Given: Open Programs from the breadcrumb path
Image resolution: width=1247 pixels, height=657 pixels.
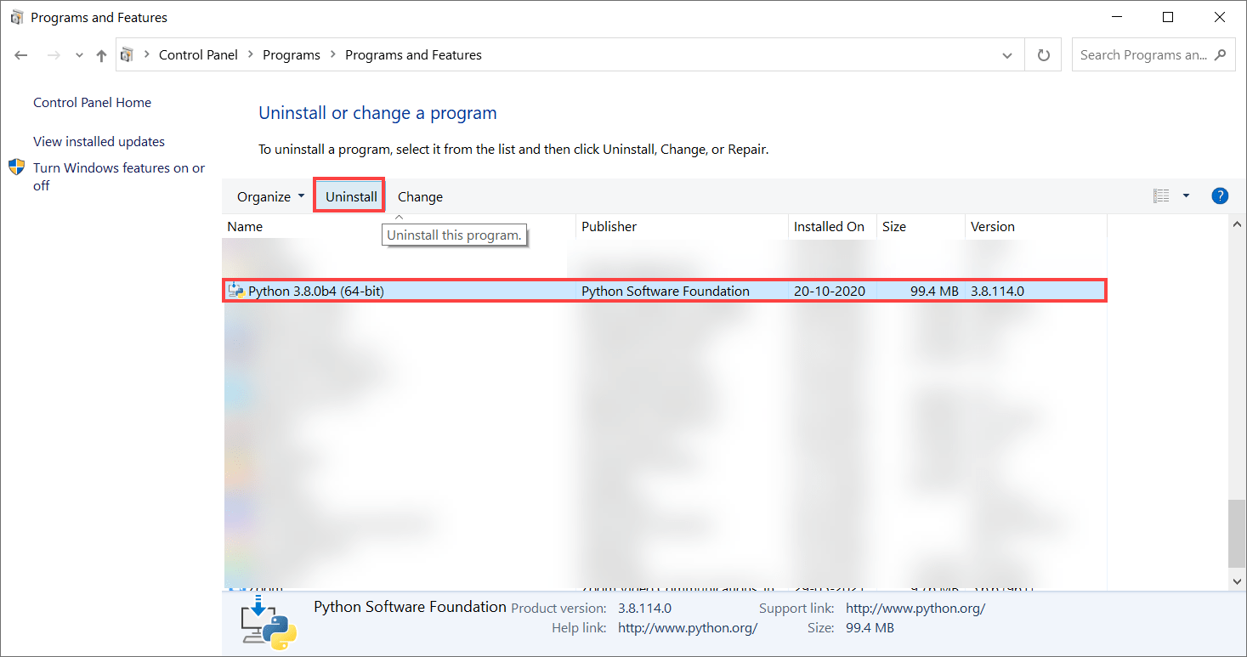Looking at the screenshot, I should 292,54.
